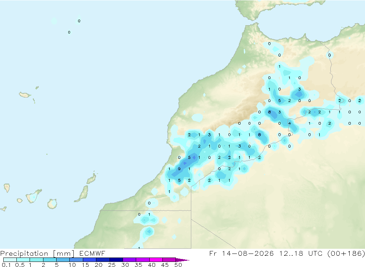365x267 pixels.
Task: Click the 15–20 mm legend color swatch
Action: click(90, 260)
